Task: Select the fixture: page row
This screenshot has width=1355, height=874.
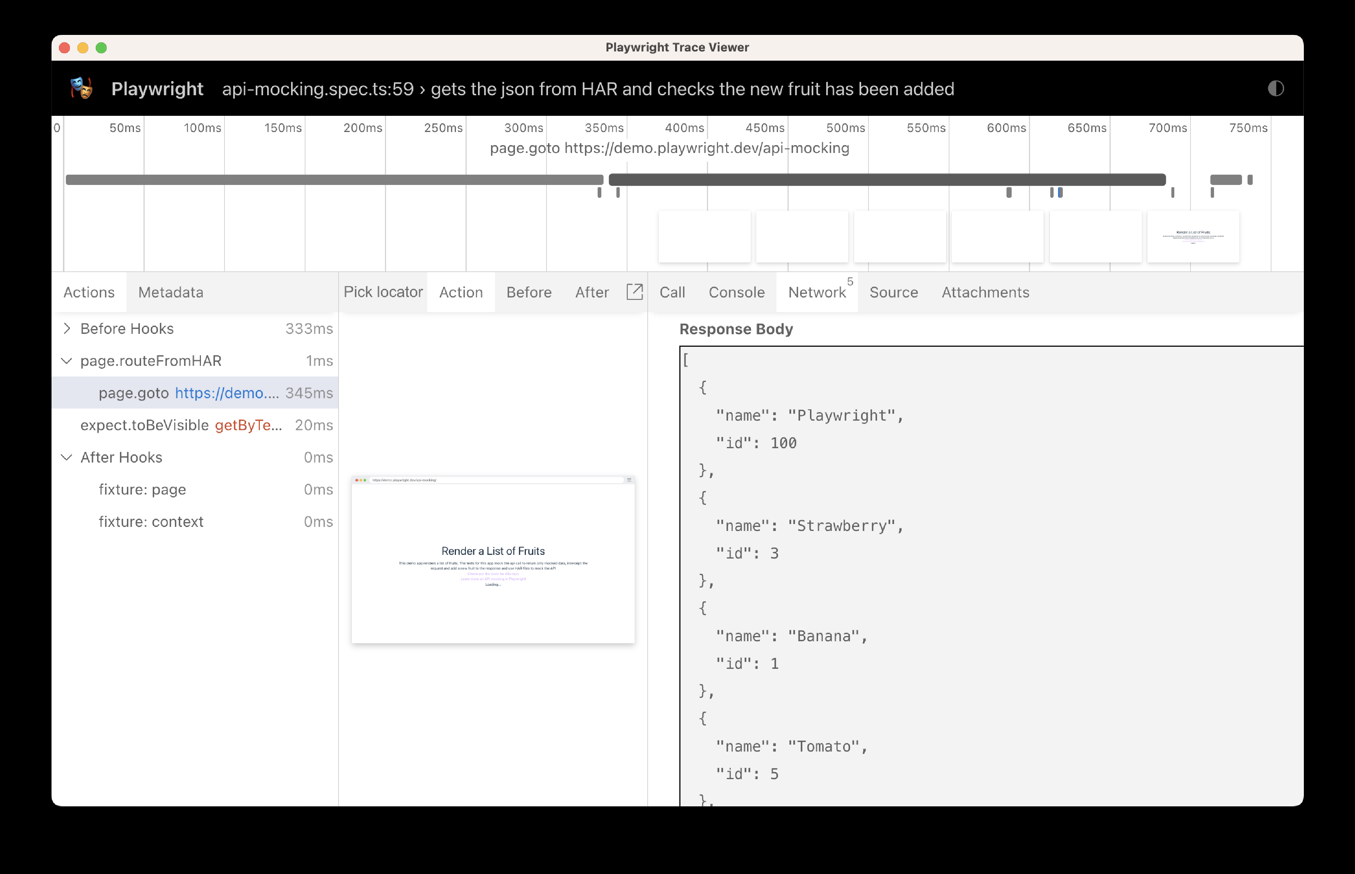Action: [x=195, y=489]
